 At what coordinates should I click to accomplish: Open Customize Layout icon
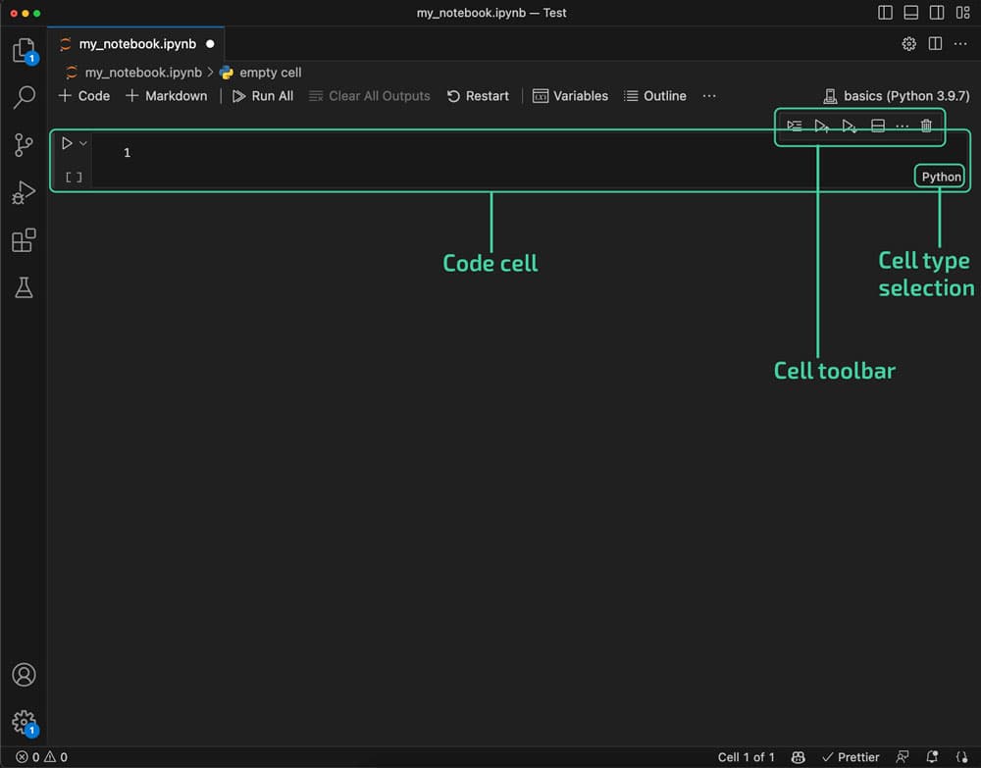tap(963, 13)
